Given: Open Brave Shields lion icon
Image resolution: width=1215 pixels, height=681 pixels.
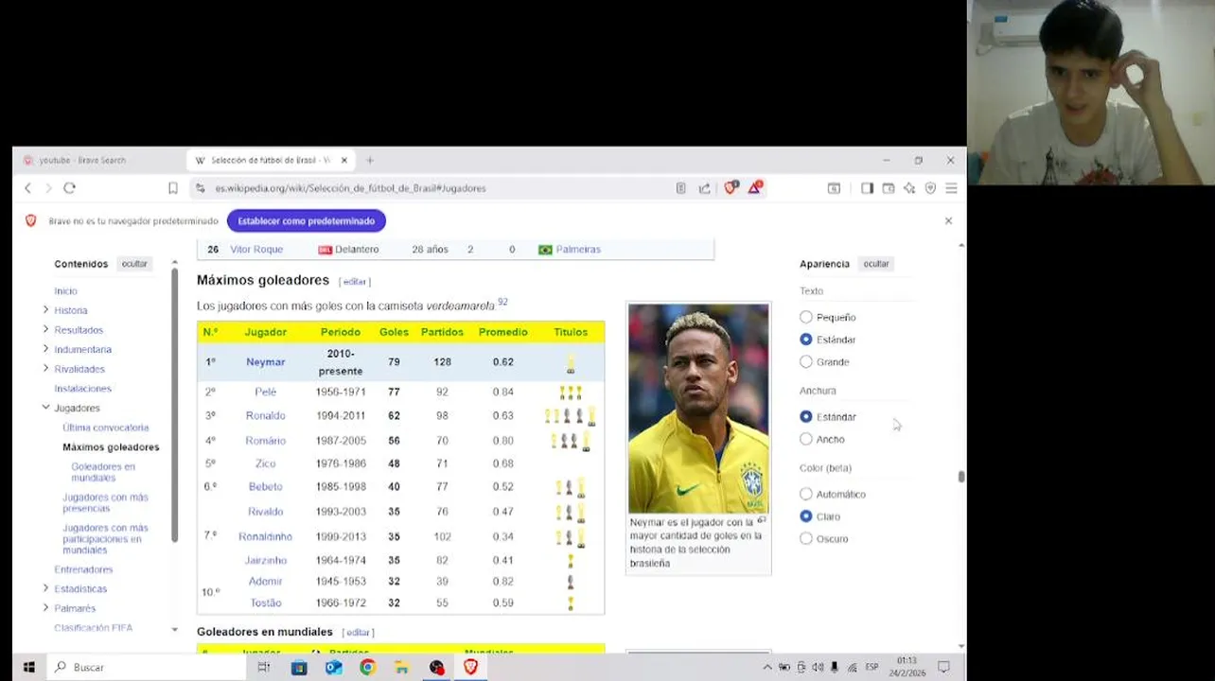Looking at the screenshot, I should click(731, 187).
